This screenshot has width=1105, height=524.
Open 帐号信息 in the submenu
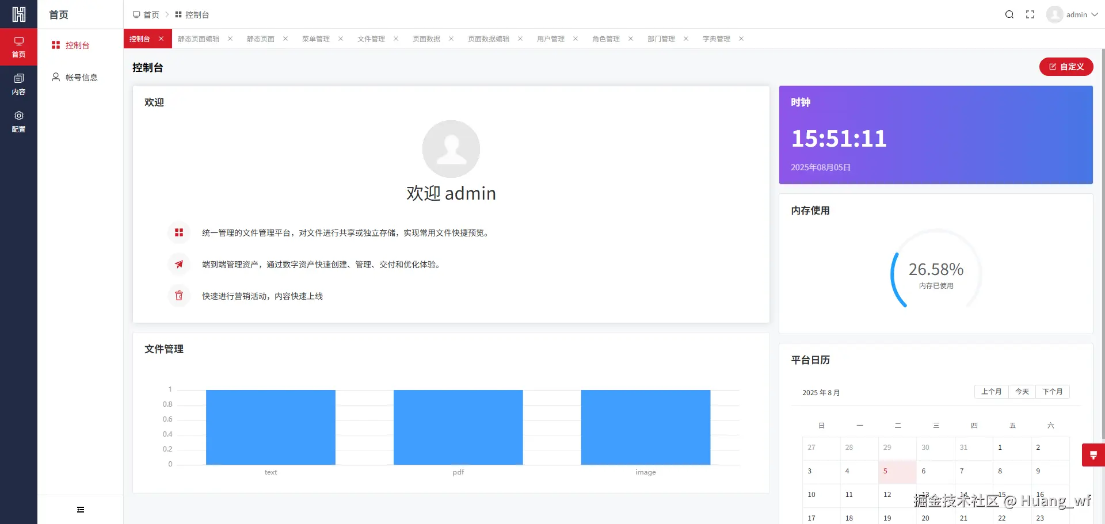(x=81, y=77)
